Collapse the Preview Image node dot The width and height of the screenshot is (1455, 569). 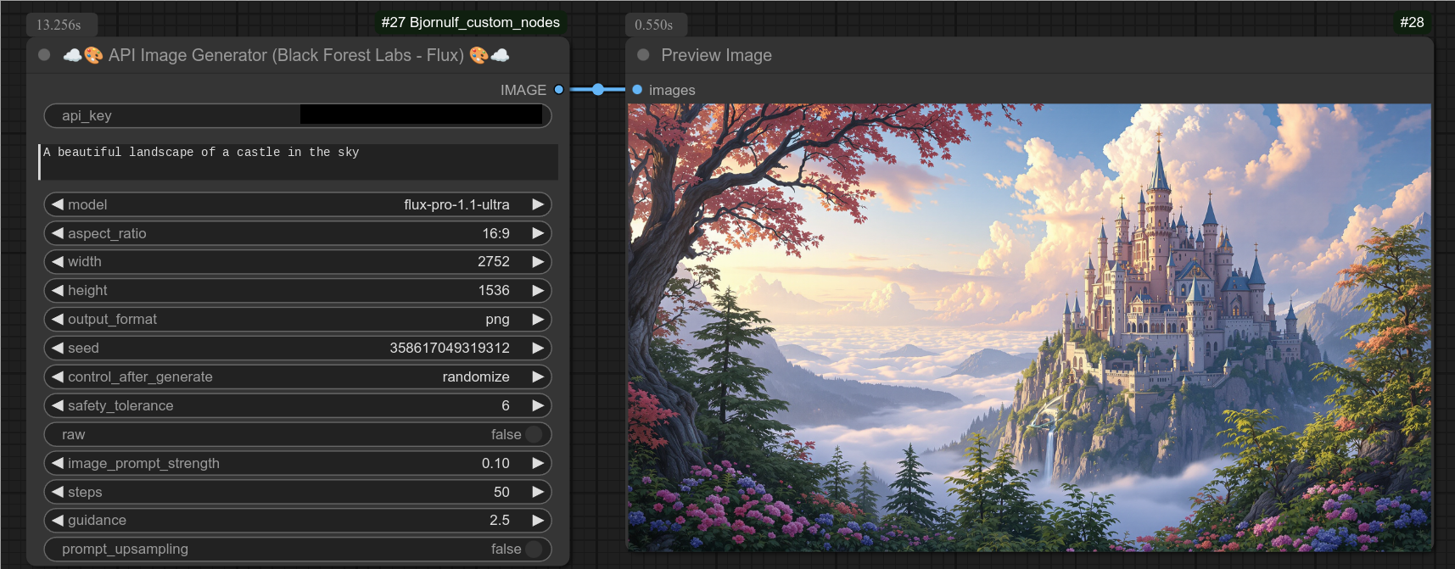pyautogui.click(x=643, y=55)
